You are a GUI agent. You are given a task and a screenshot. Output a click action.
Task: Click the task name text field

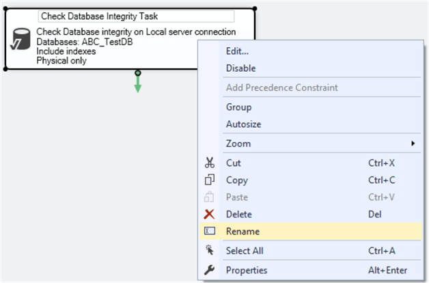click(137, 16)
